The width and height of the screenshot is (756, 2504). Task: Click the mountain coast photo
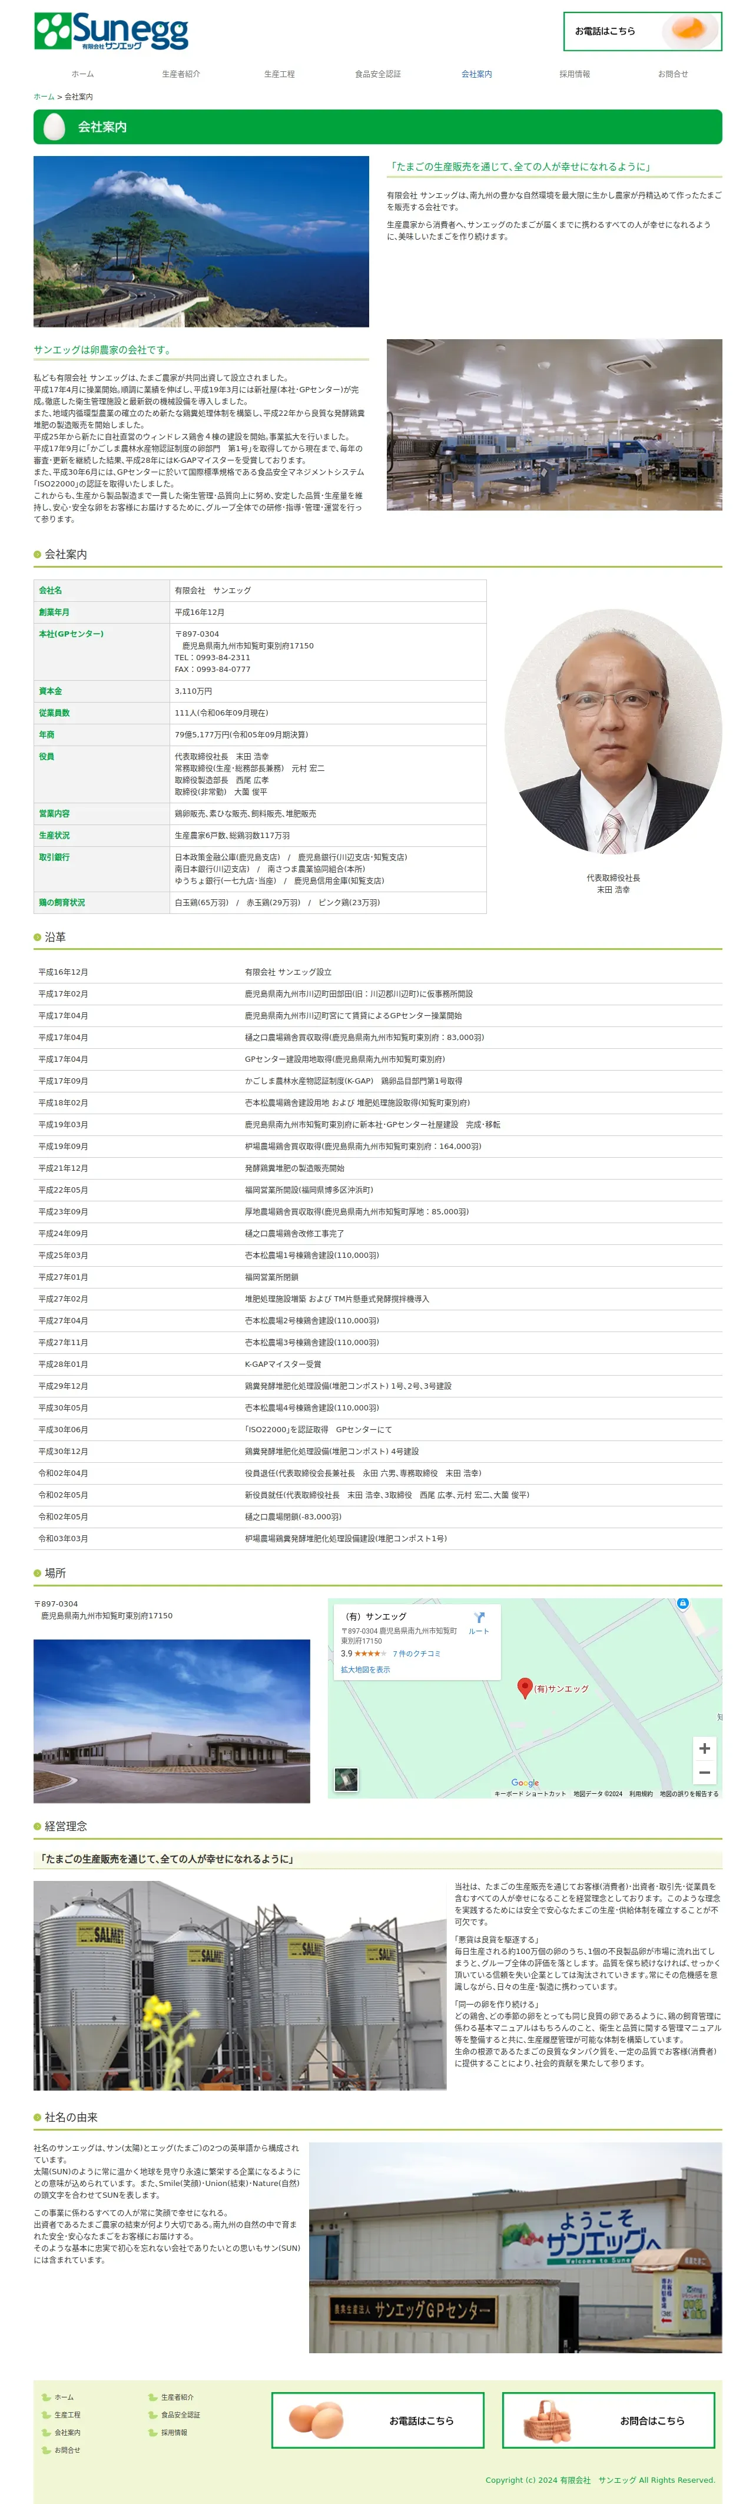coord(201,241)
